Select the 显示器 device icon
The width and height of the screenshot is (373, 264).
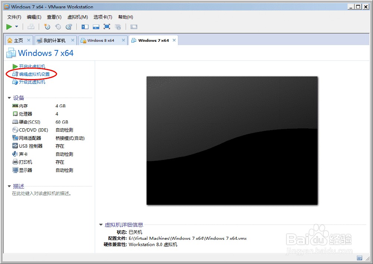click(x=15, y=170)
